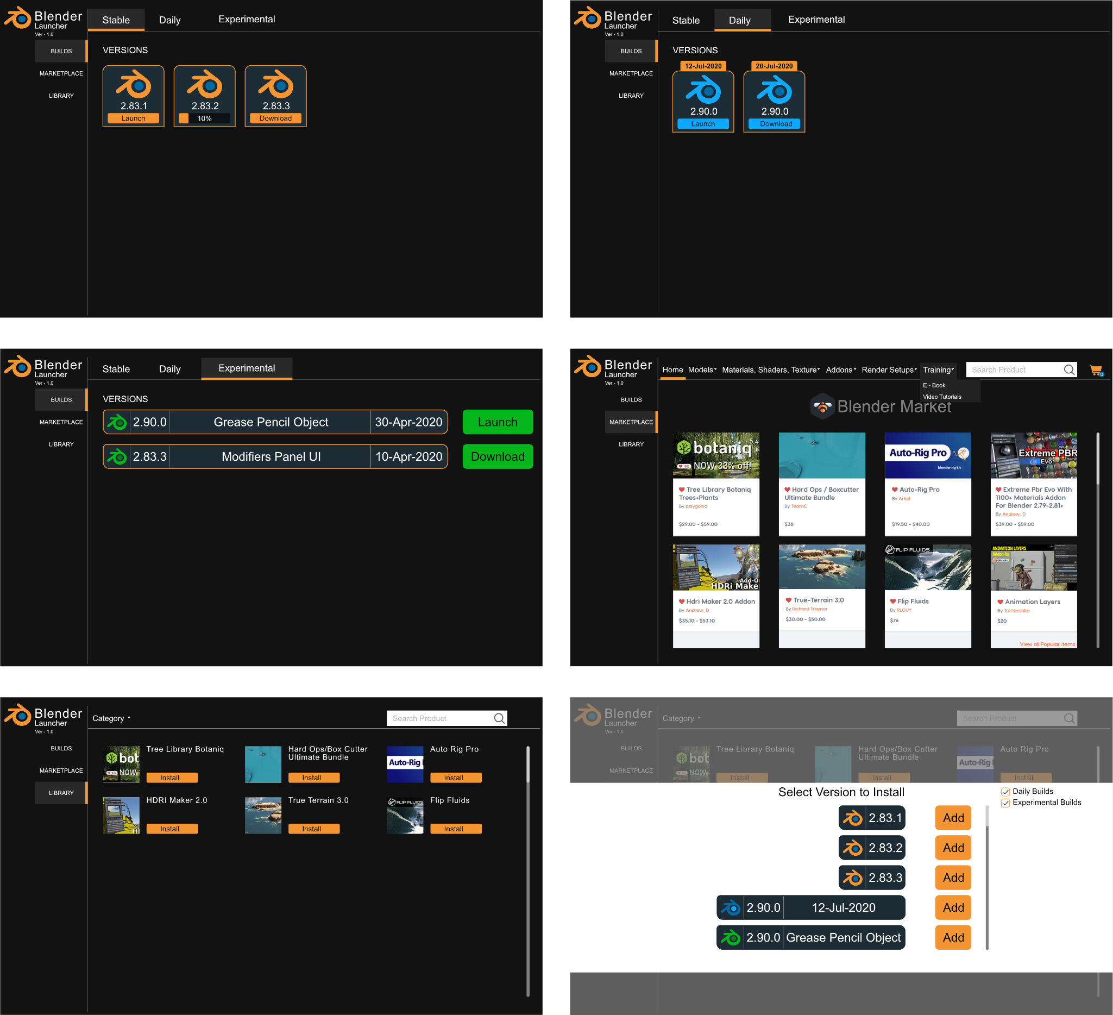Click blue logo in 2.90.0 12-Jul-2020 install row

731,908
